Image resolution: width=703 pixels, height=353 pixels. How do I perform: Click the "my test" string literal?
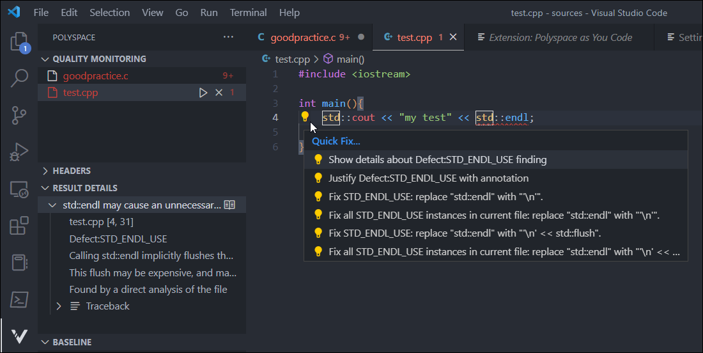coord(425,118)
